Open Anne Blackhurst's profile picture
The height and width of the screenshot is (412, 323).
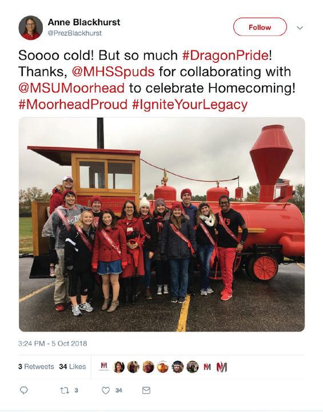[x=30, y=27]
